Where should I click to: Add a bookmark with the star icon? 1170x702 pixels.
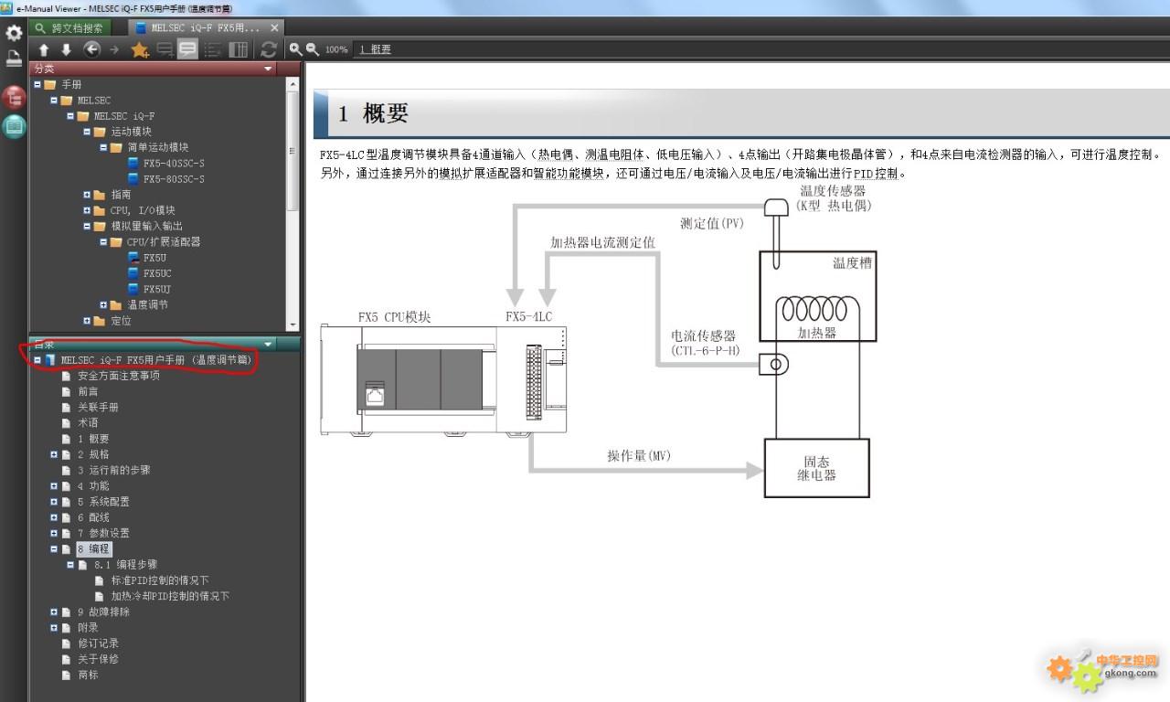pyautogui.click(x=139, y=49)
